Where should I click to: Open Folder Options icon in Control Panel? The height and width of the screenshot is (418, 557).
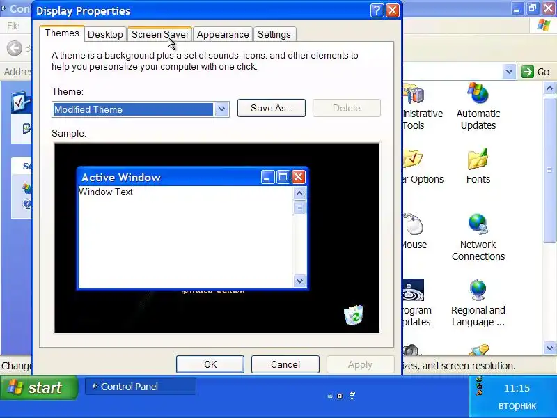coord(423,166)
